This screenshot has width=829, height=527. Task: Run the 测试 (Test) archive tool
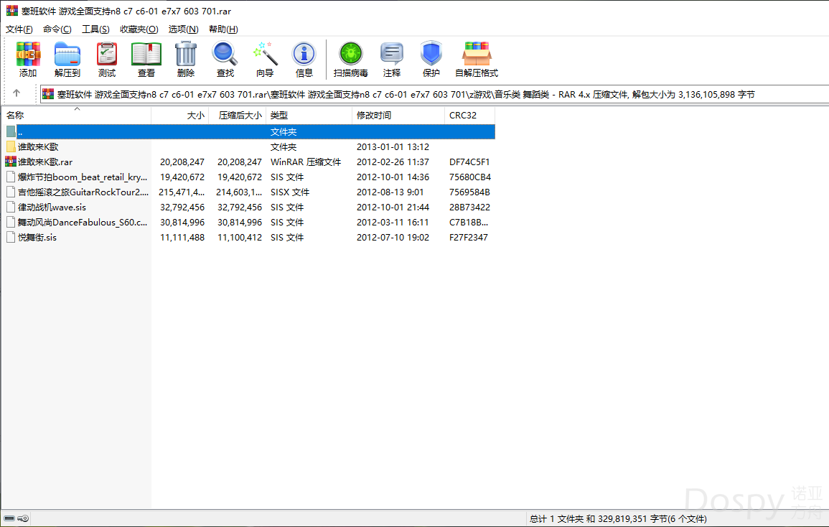click(x=107, y=59)
